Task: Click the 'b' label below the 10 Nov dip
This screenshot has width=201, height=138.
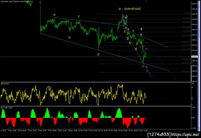Action: point(69,38)
